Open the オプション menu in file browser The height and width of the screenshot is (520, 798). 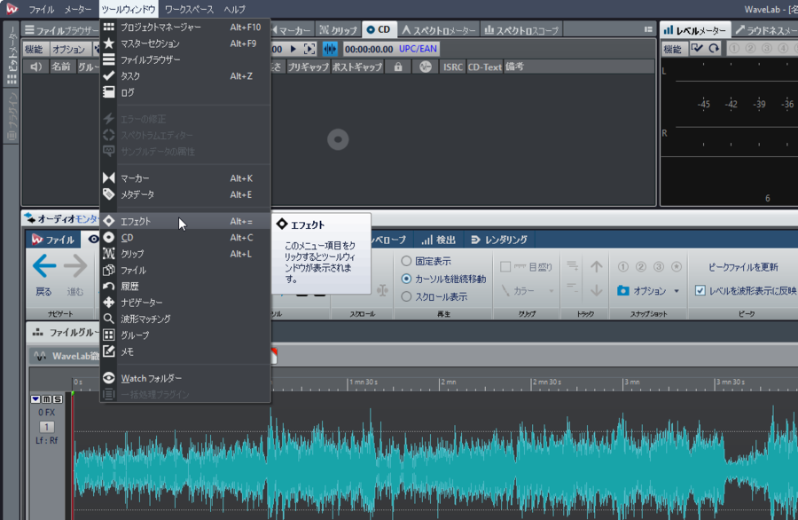click(68, 49)
